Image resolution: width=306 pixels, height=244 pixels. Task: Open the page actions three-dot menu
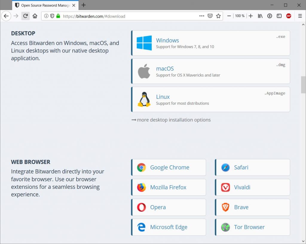[x=202, y=16]
